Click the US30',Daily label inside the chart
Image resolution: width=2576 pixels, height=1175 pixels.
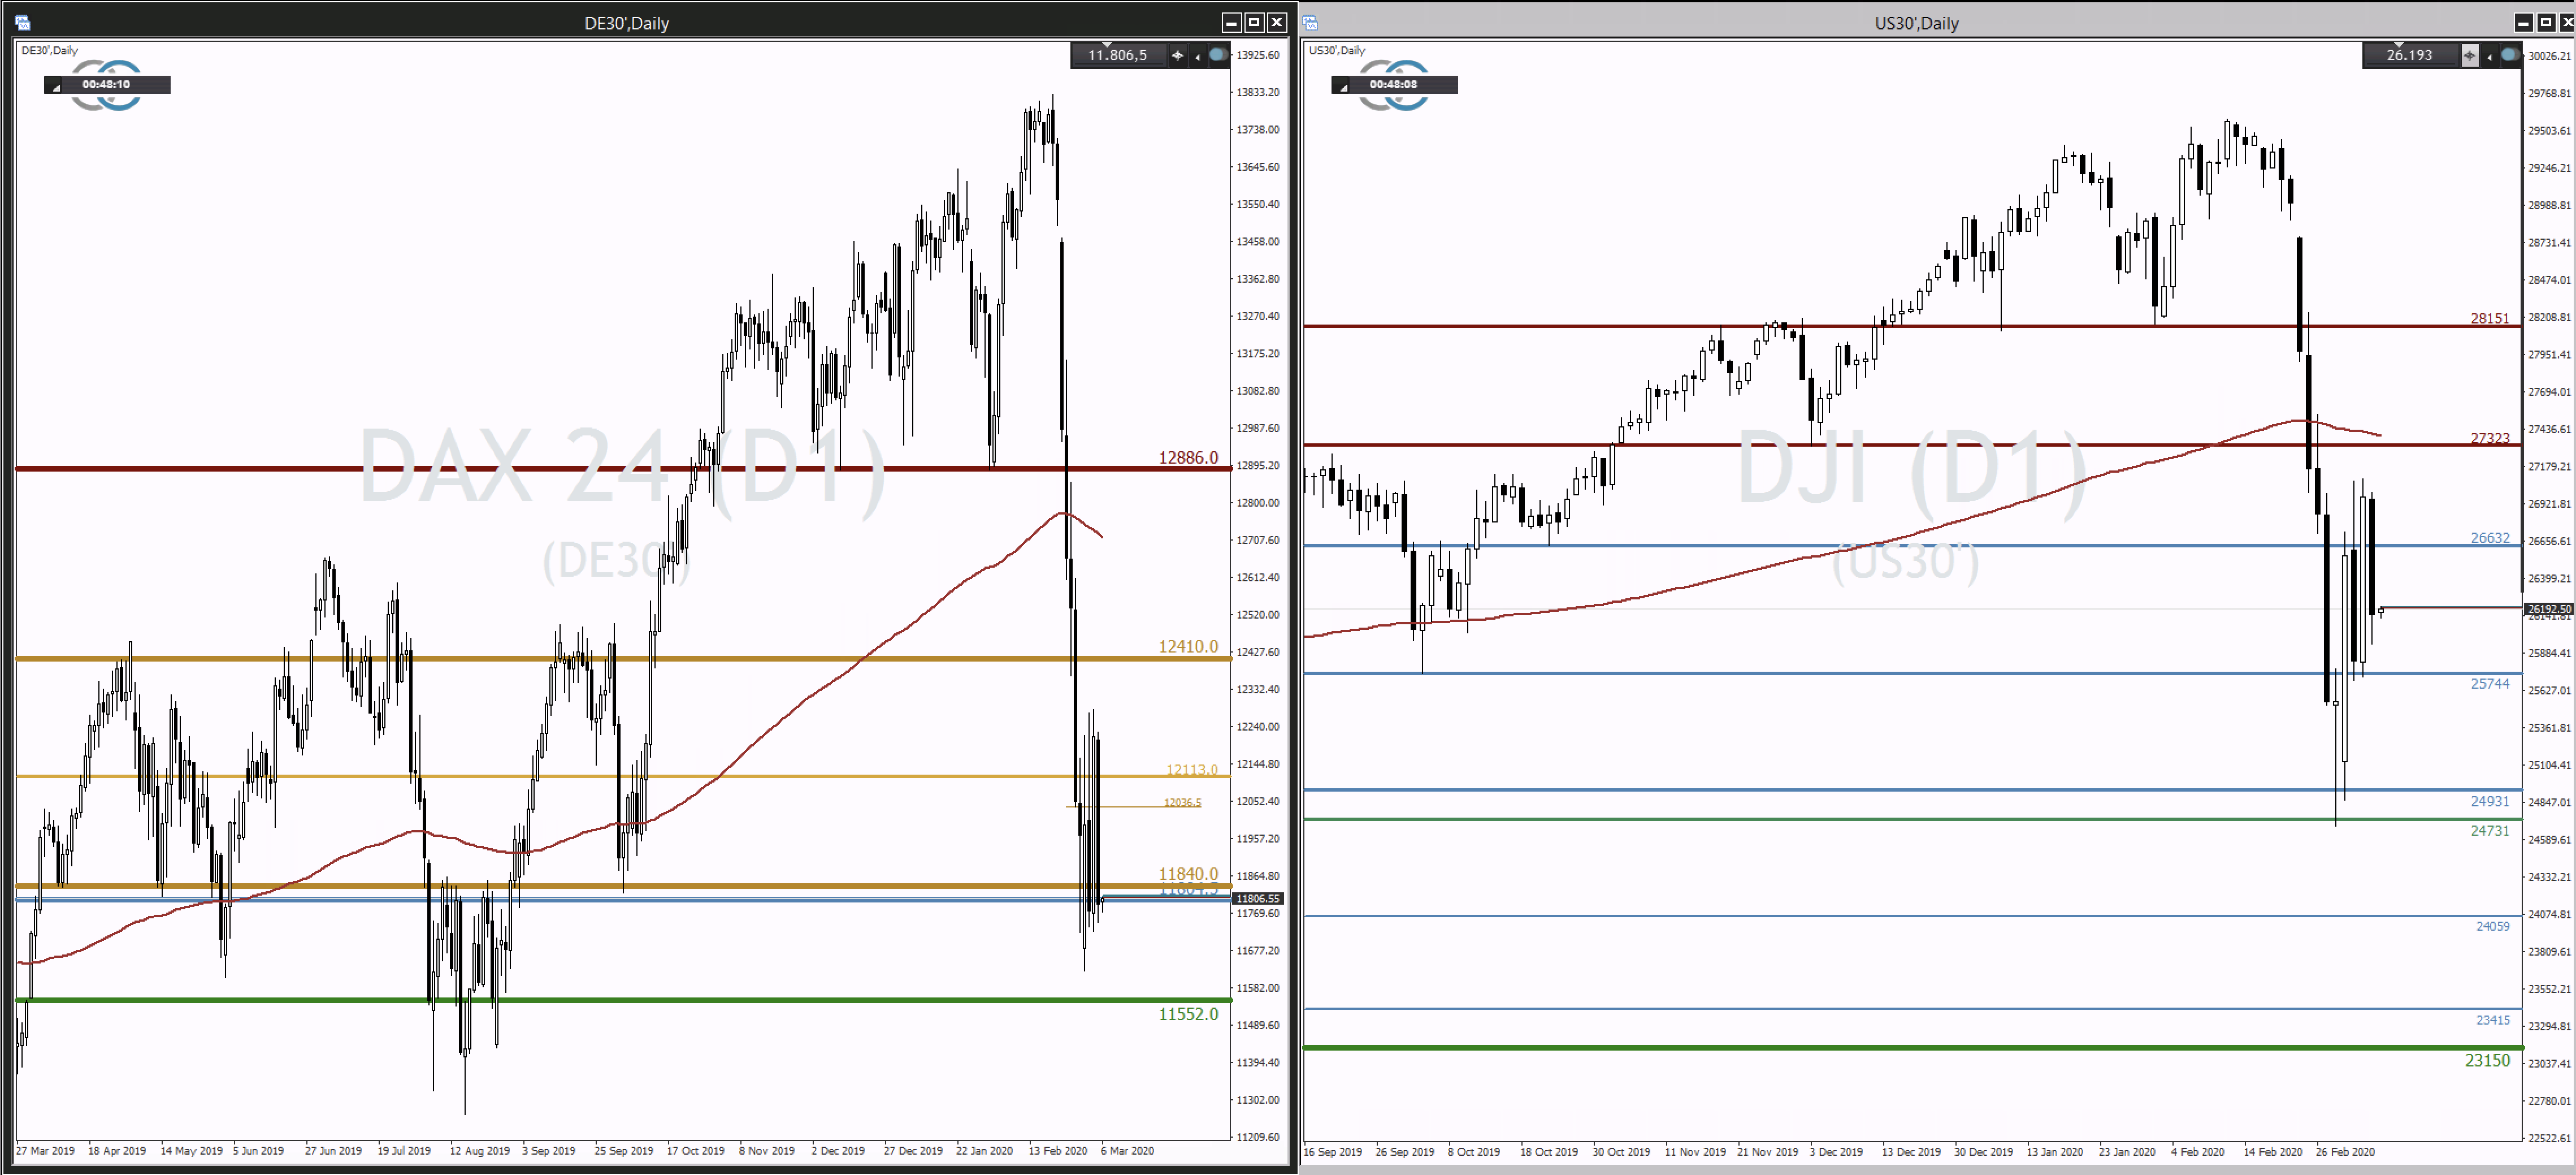tap(1337, 50)
